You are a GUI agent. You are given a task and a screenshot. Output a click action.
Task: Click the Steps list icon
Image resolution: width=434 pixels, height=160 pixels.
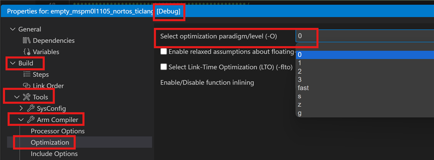[x=27, y=74]
